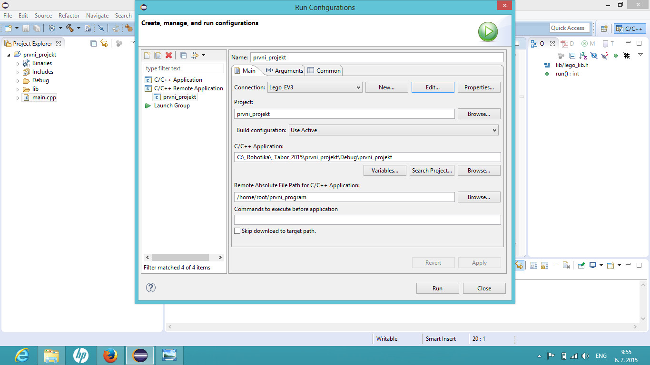Collapse all launch configurations in dialog

pyautogui.click(x=183, y=56)
